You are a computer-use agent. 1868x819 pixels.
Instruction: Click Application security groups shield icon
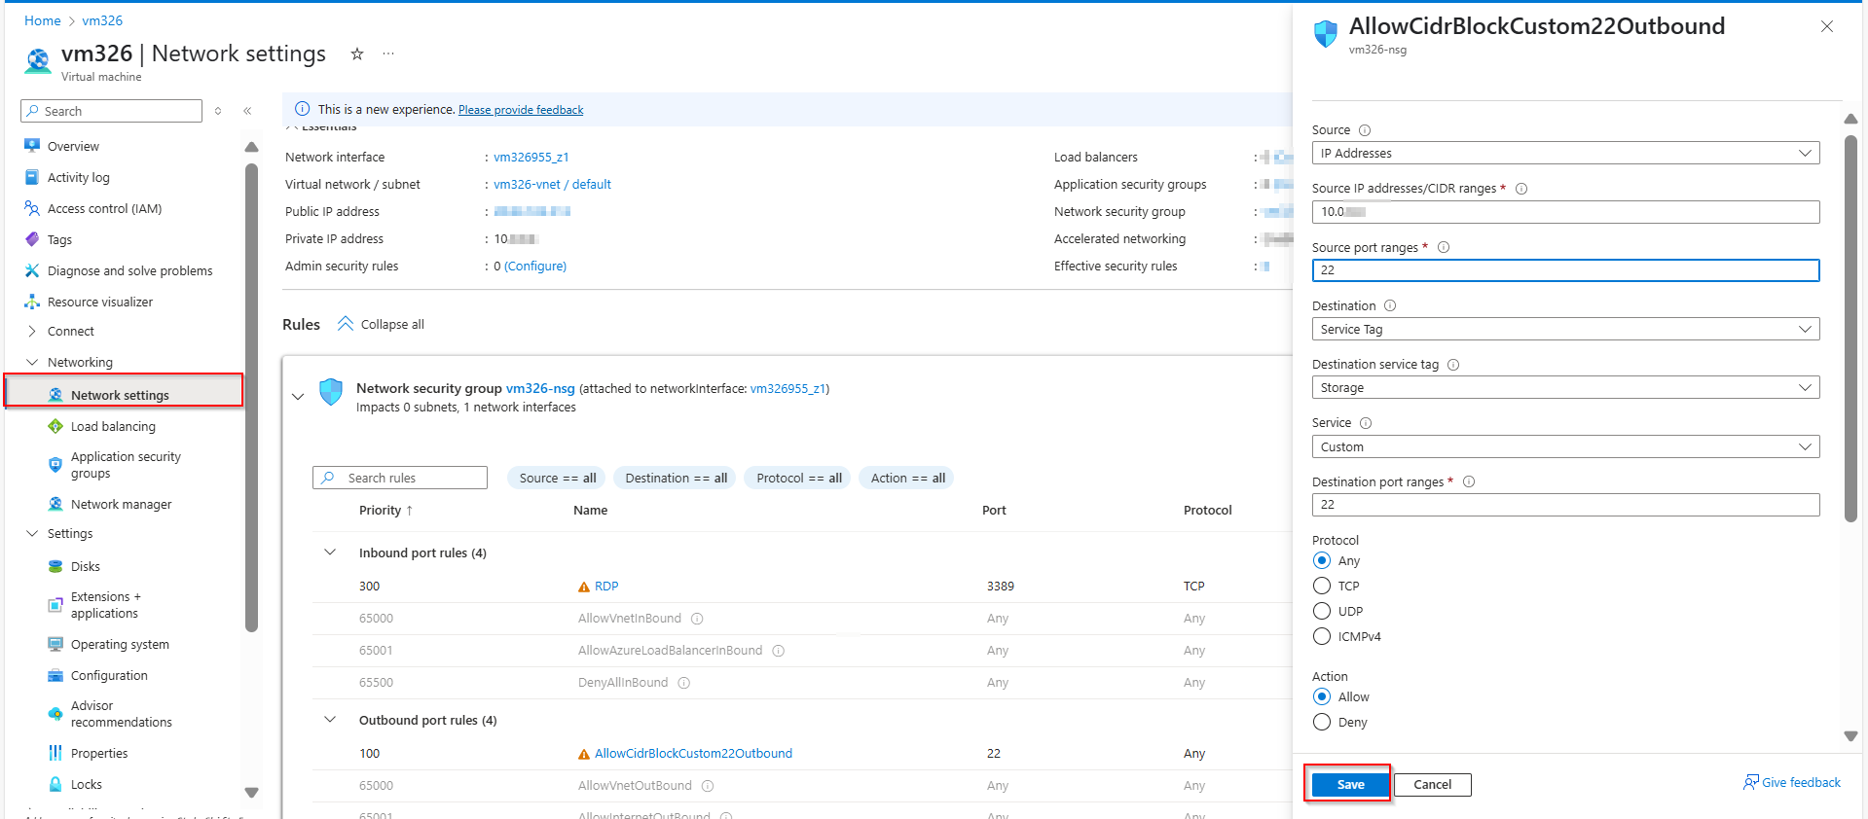pyautogui.click(x=55, y=465)
